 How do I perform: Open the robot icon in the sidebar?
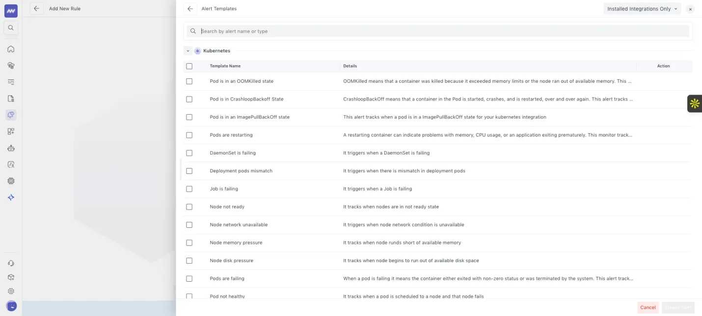[11, 148]
